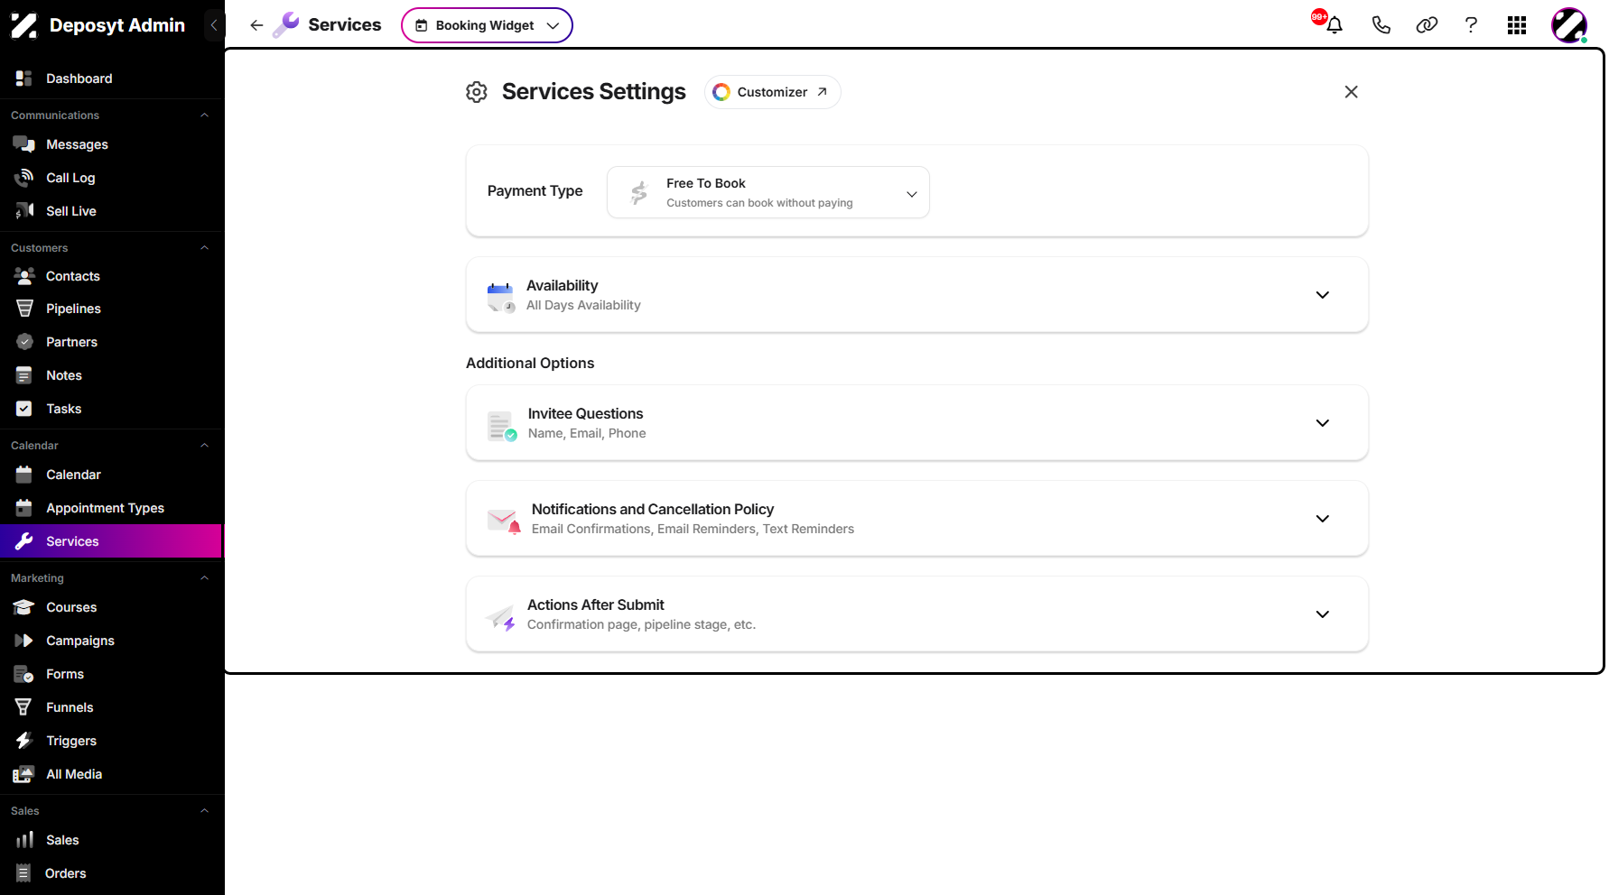
Task: Expand the Availability section
Action: (1323, 295)
